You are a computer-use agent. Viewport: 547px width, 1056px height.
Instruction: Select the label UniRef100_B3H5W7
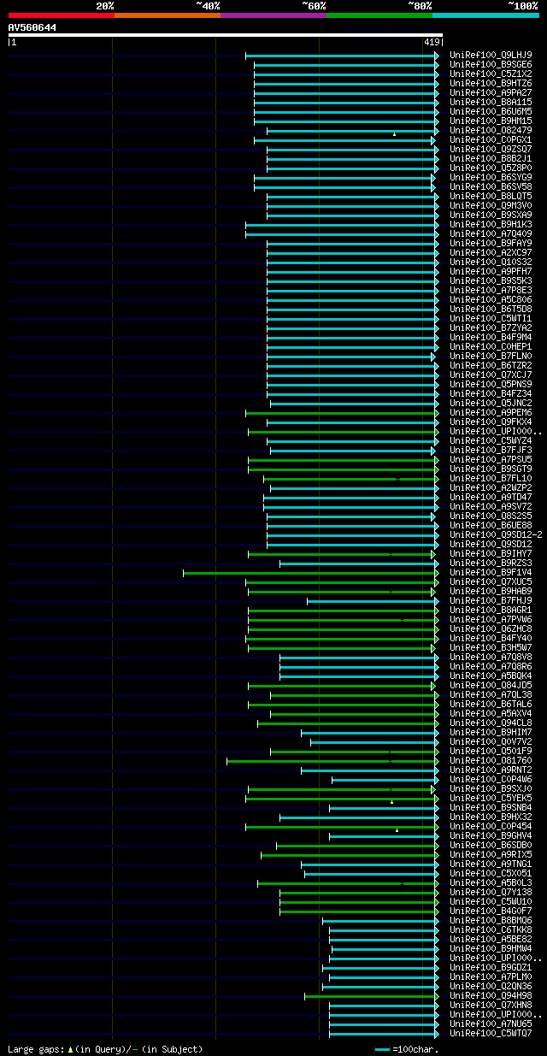tap(491, 647)
